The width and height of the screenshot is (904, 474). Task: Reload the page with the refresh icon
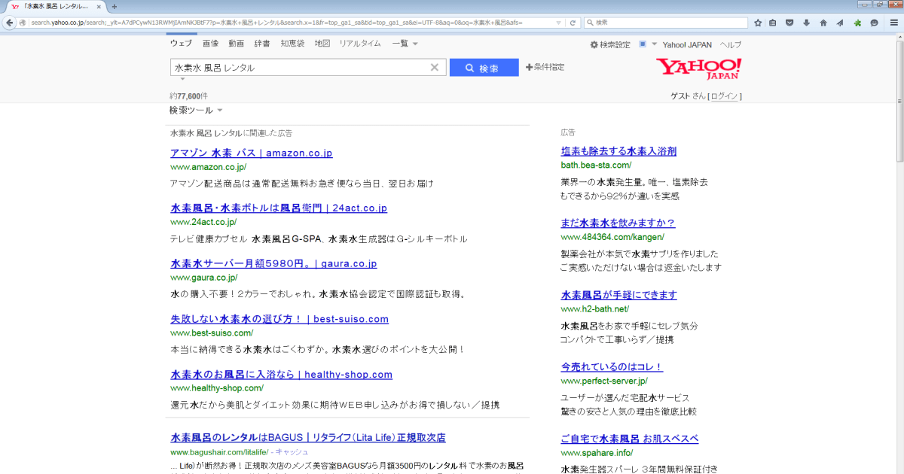coord(573,23)
